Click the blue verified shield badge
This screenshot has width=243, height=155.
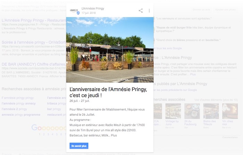coord(78,13)
